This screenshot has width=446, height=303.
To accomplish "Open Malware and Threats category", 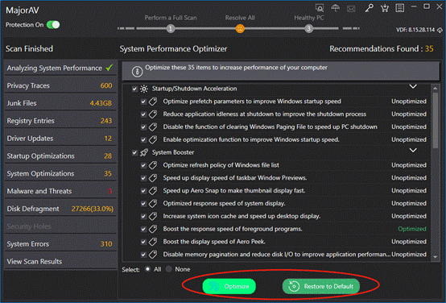I will point(60,191).
